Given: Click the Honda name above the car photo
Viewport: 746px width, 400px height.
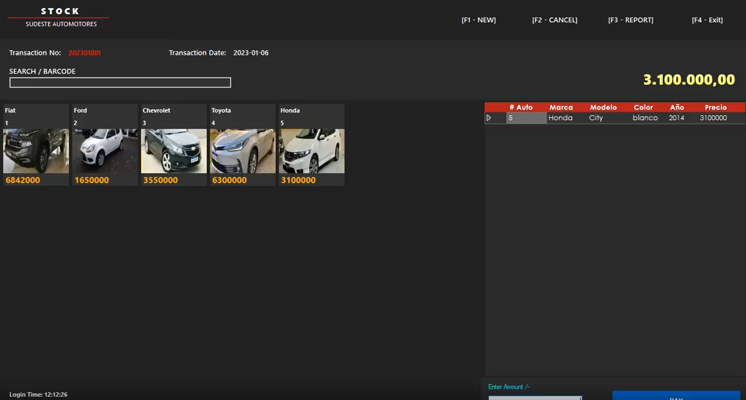Looking at the screenshot, I should point(290,110).
